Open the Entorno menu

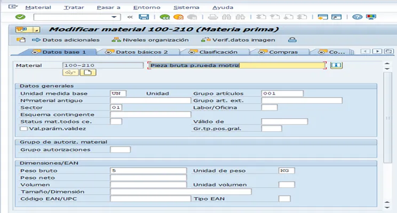pos(147,7)
